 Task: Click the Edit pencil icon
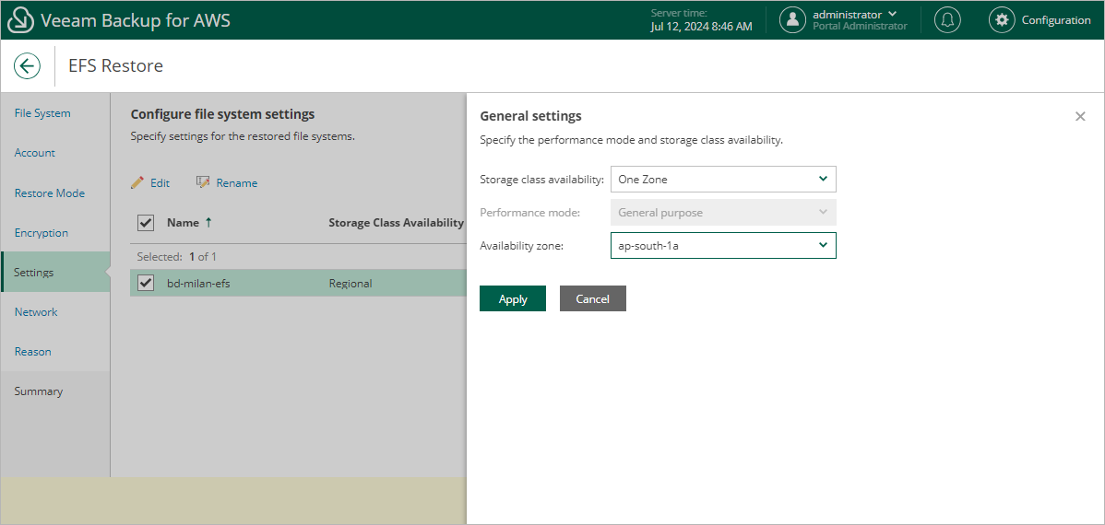(137, 182)
